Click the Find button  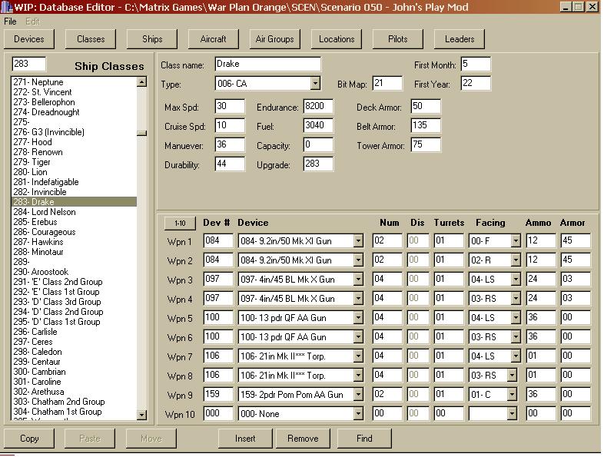tap(364, 438)
